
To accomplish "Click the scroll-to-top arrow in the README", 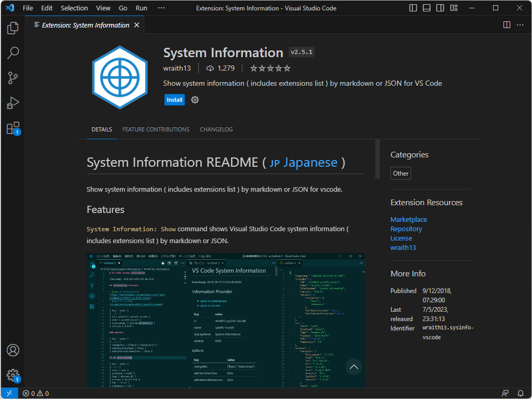I will pyautogui.click(x=353, y=367).
